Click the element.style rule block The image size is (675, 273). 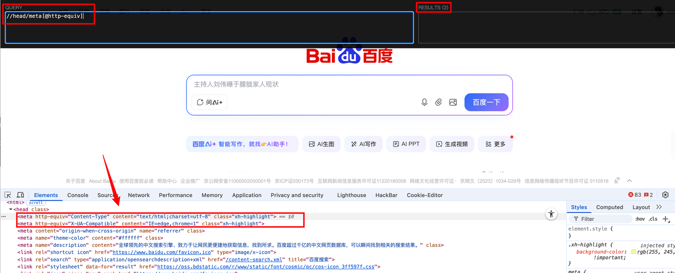point(591,232)
